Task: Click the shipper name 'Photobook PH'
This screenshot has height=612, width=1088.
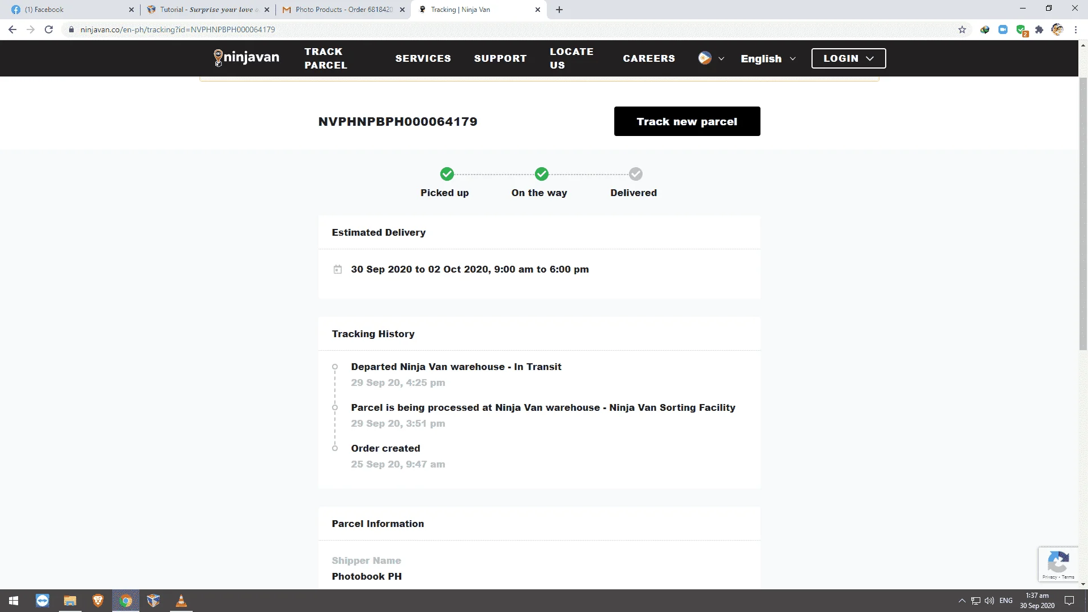Action: coord(367,577)
